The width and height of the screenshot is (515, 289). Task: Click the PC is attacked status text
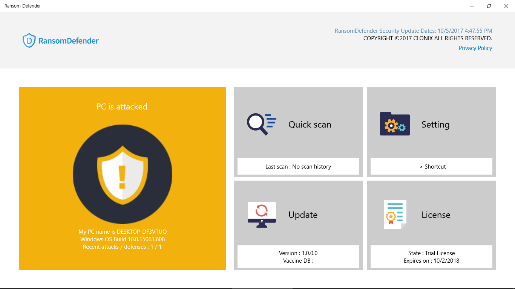coord(123,107)
